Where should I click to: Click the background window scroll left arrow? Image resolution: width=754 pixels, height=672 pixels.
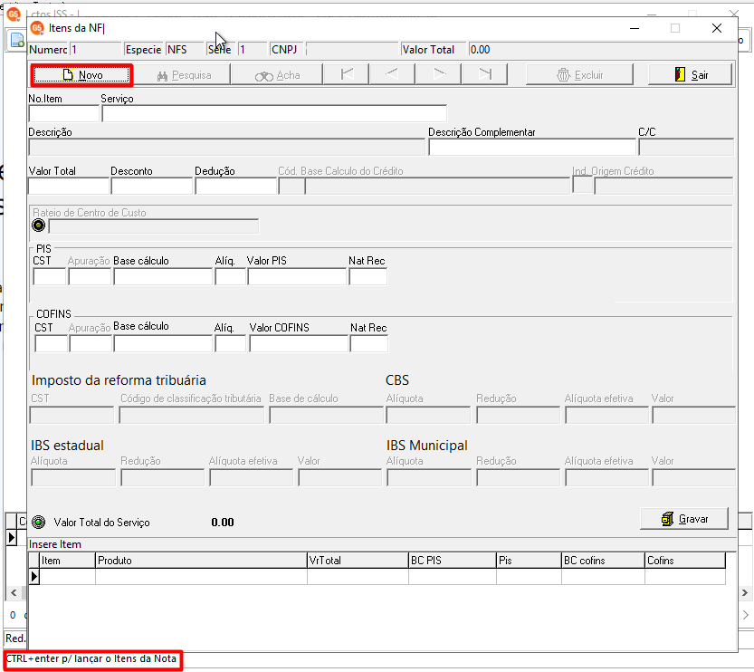pyautogui.click(x=14, y=592)
